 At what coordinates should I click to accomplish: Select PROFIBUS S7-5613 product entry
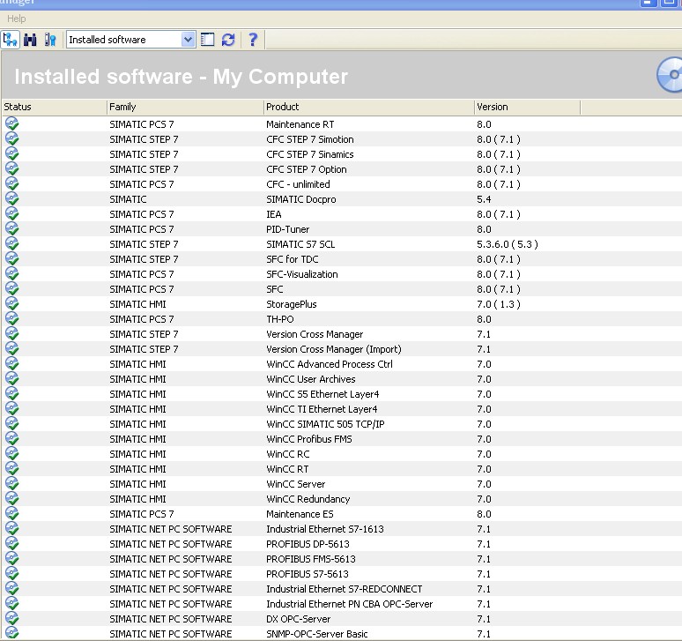tap(308, 574)
